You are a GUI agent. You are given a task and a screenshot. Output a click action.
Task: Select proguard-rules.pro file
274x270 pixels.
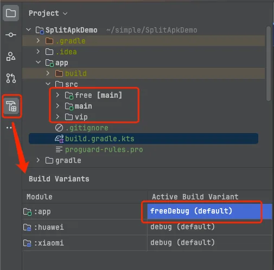104,150
